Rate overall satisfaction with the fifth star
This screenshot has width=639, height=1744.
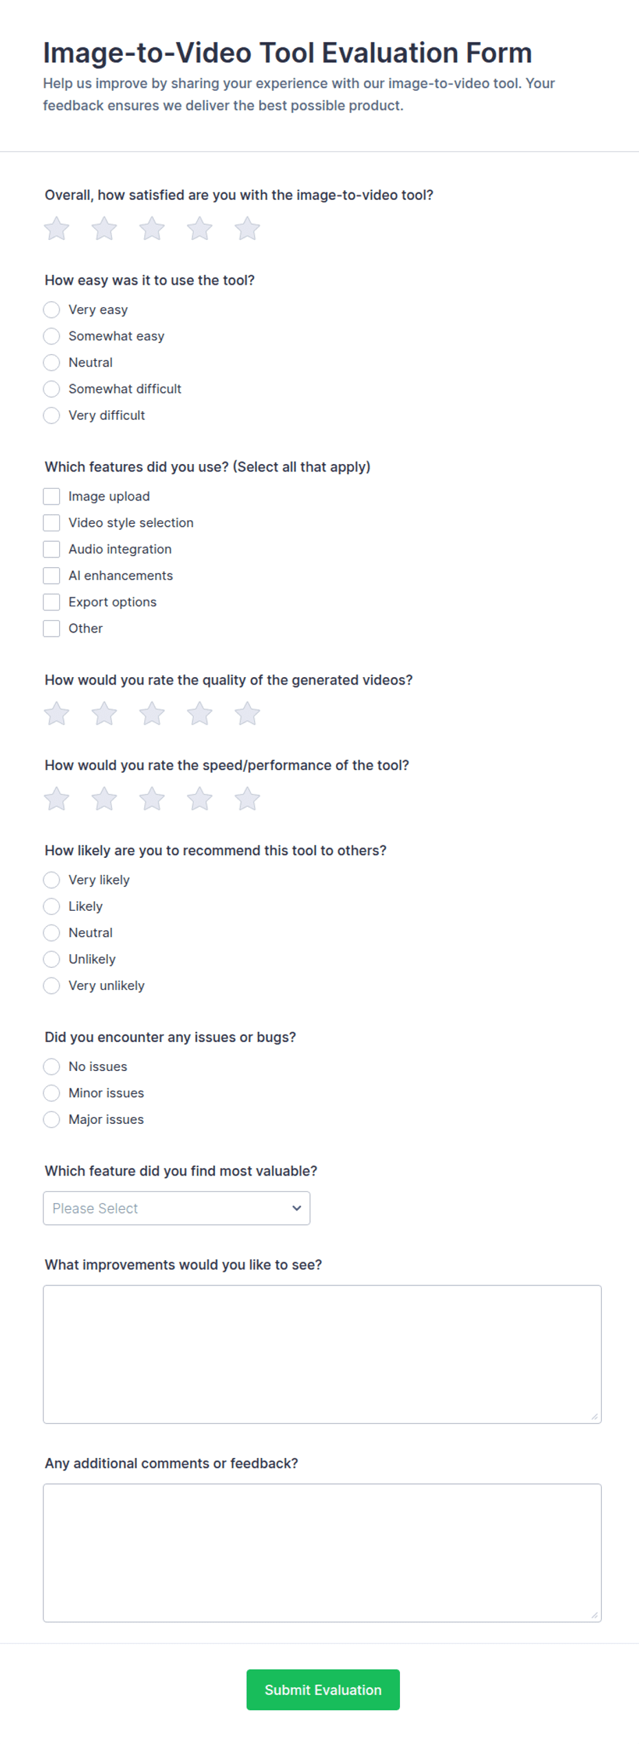247,229
